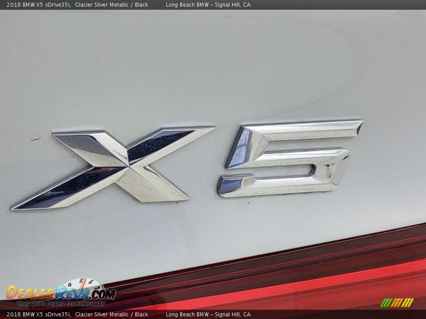Click the chrome 5 badge numeral

pyautogui.click(x=290, y=159)
